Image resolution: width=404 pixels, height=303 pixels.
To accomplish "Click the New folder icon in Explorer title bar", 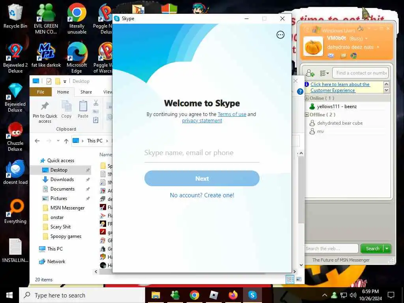I will click(x=58, y=81).
